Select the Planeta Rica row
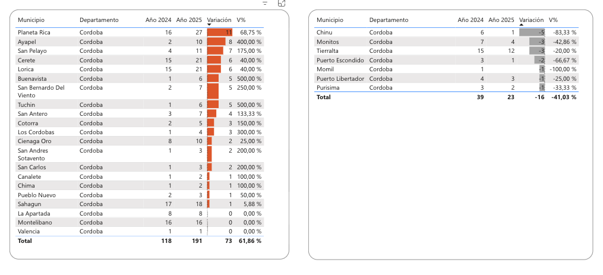 (34, 32)
